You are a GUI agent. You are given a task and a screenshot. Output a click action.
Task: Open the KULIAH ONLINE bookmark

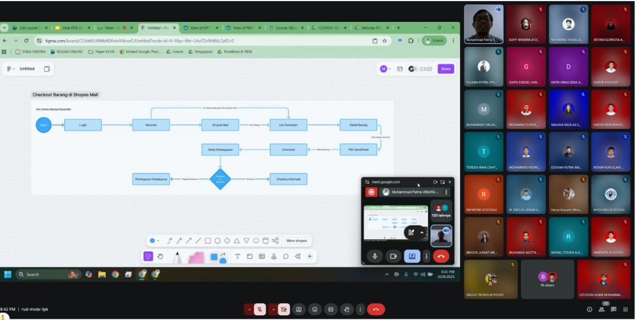[x=67, y=52]
